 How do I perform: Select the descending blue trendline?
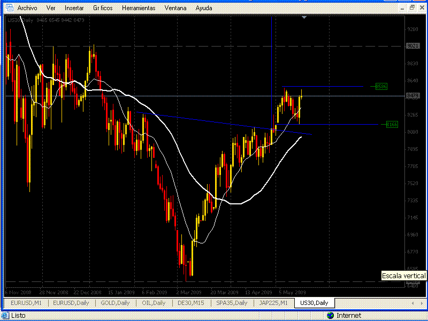pos(224,124)
